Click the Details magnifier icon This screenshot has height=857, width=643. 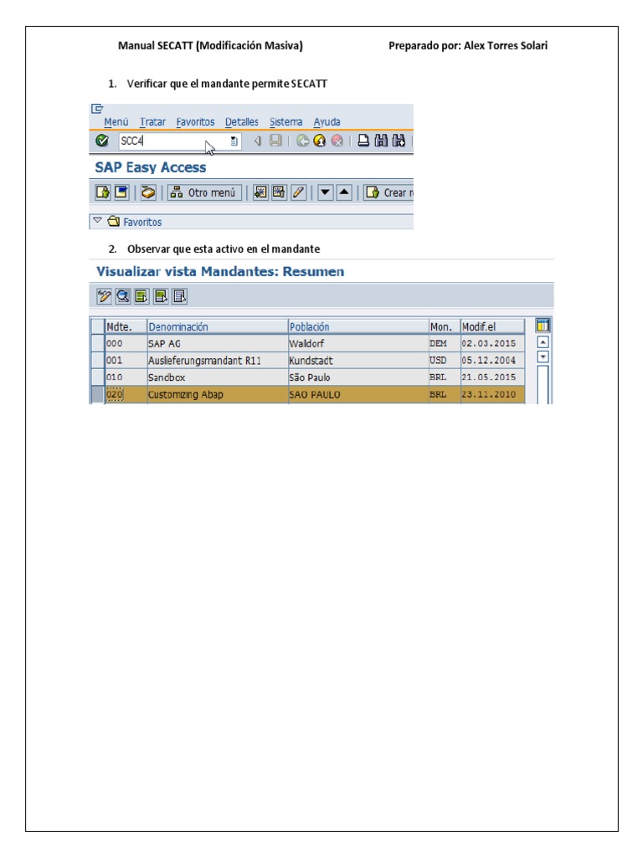(123, 296)
